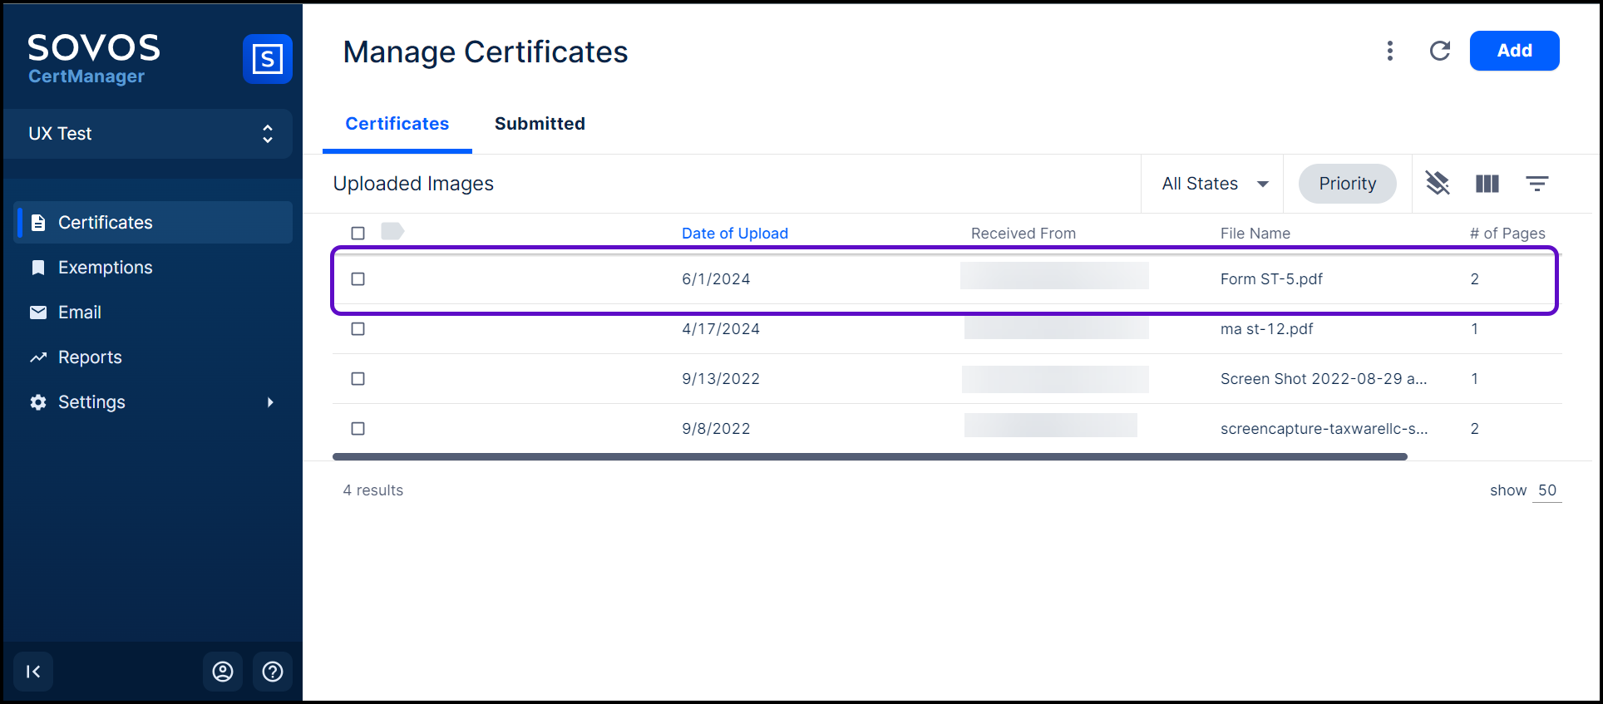The height and width of the screenshot is (704, 1603).
Task: Switch to the Submitted tab
Action: coord(540,124)
